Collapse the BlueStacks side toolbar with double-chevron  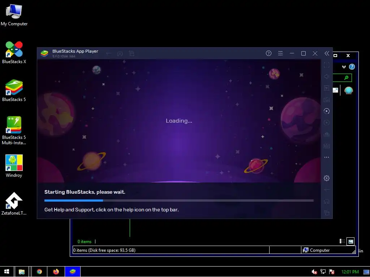tap(327, 53)
